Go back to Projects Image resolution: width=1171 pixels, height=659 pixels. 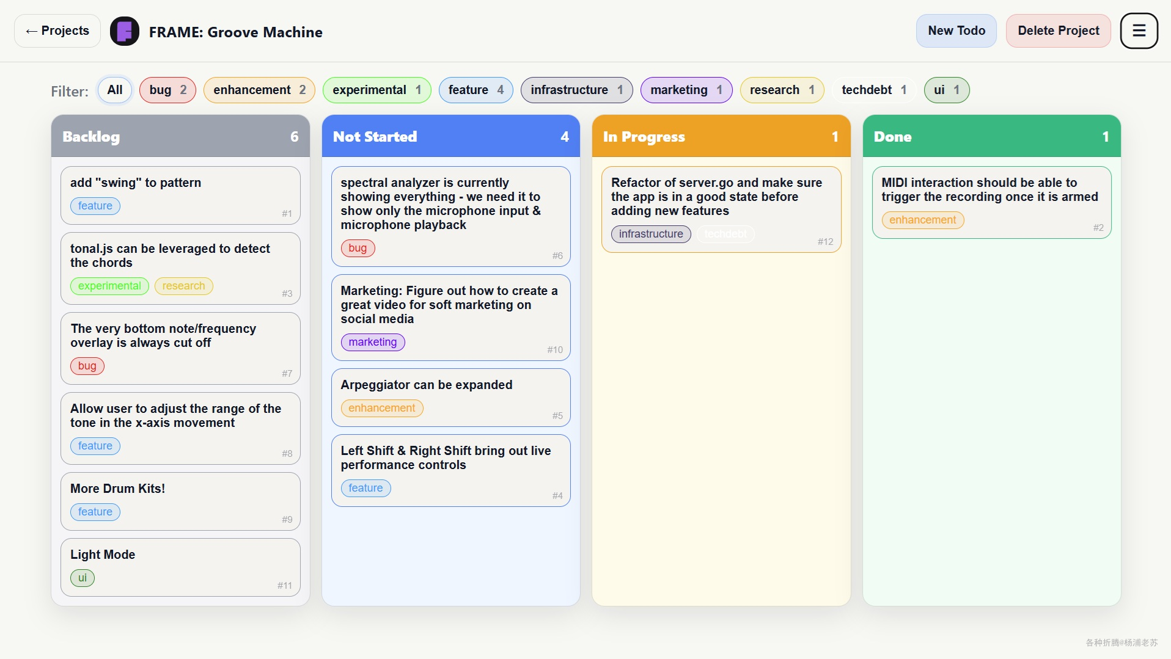click(x=57, y=31)
